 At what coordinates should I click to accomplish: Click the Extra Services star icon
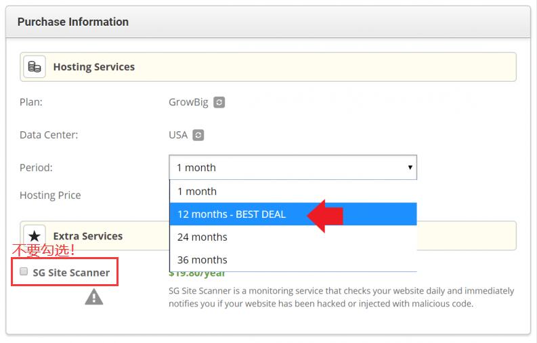pos(35,236)
